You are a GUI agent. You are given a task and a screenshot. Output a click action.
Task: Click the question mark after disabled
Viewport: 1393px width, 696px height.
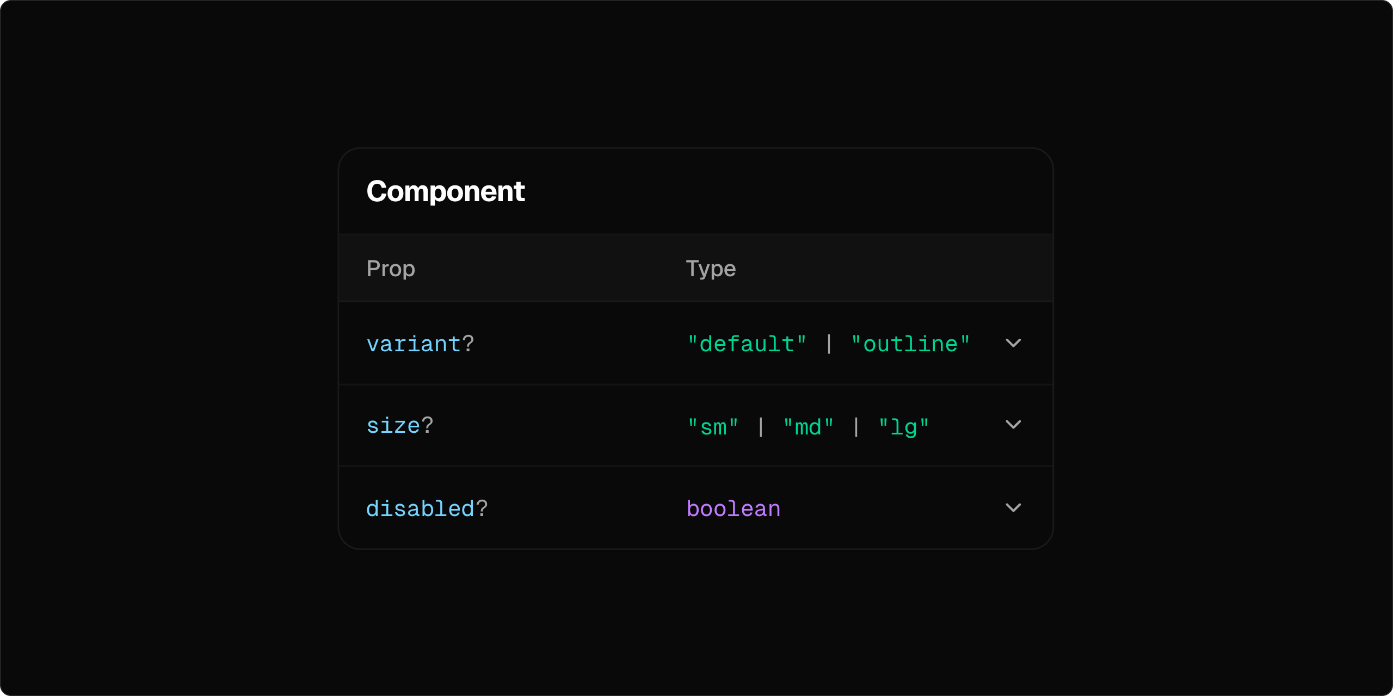482,509
